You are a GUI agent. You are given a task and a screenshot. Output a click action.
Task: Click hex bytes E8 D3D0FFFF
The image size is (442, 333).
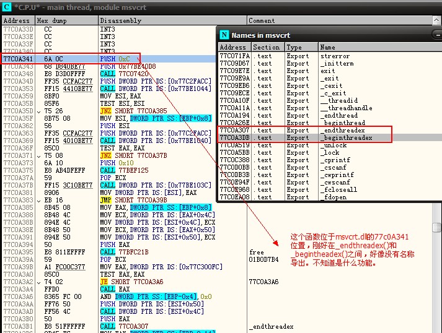click(64, 74)
